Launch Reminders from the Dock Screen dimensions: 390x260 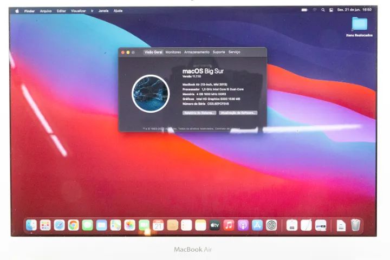click(186, 225)
